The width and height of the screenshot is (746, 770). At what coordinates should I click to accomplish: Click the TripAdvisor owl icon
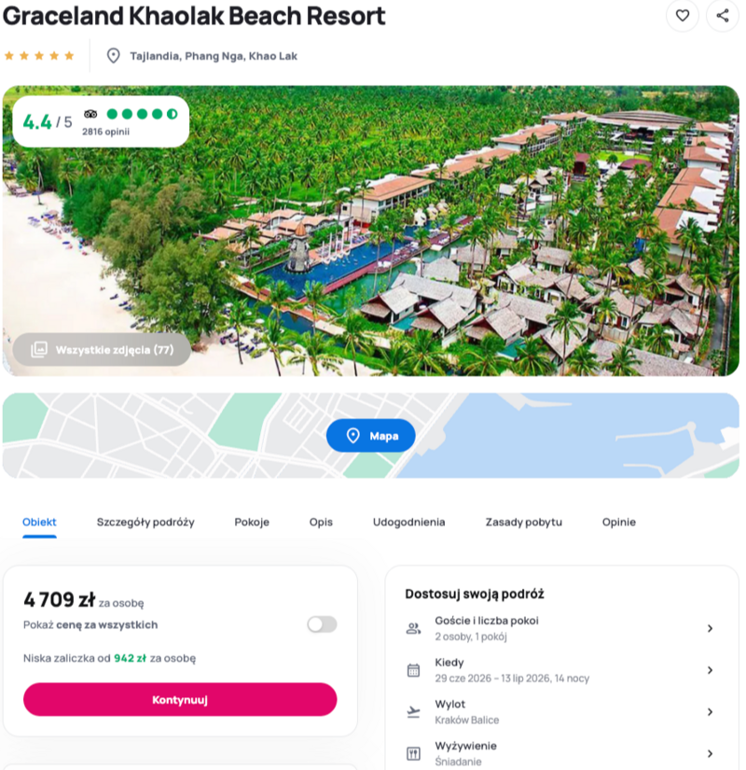coord(90,114)
